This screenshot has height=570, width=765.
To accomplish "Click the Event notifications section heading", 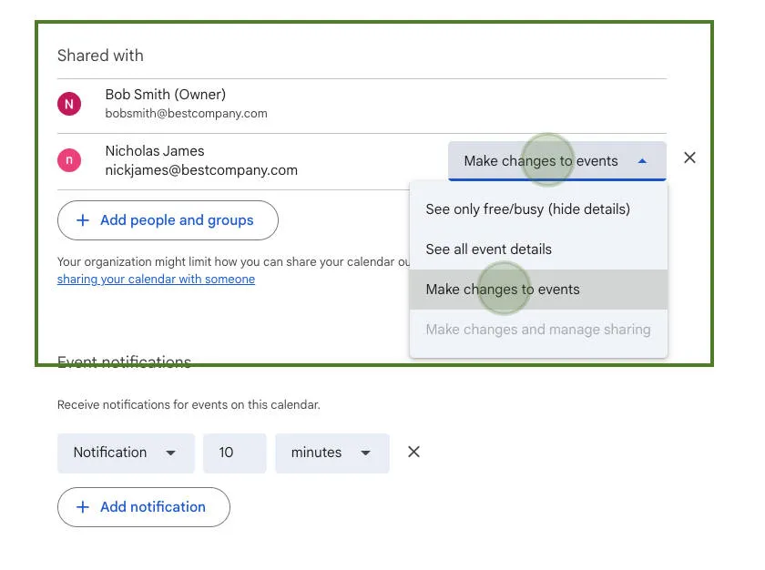I will (x=123, y=361).
